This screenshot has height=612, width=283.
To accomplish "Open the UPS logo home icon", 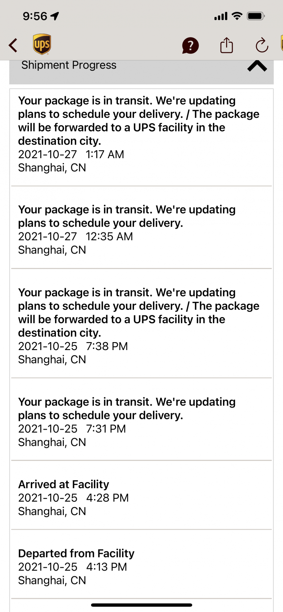I will click(42, 44).
